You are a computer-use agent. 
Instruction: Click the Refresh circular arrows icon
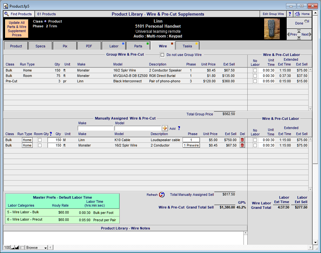162,195
